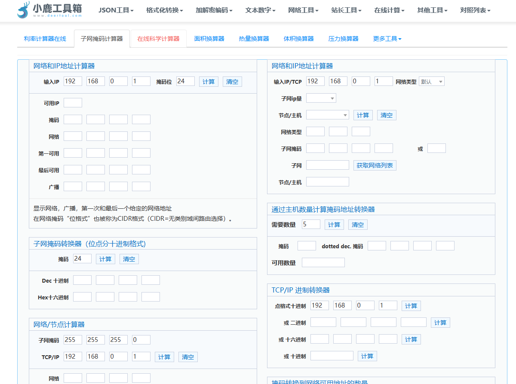Expand the 站长工具 menu
The width and height of the screenshot is (516, 384).
tap(347, 10)
